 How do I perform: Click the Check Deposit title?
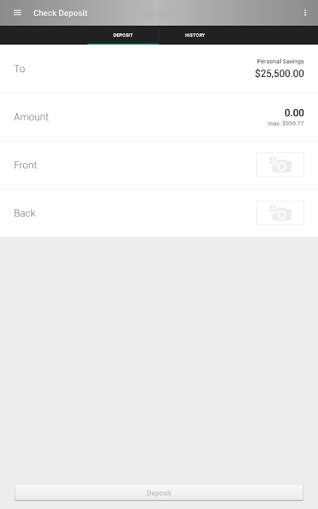(x=60, y=13)
